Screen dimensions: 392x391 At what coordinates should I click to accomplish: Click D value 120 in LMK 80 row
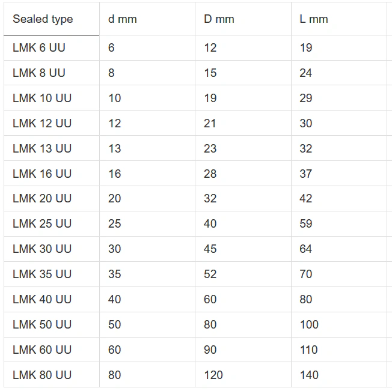tap(213, 375)
